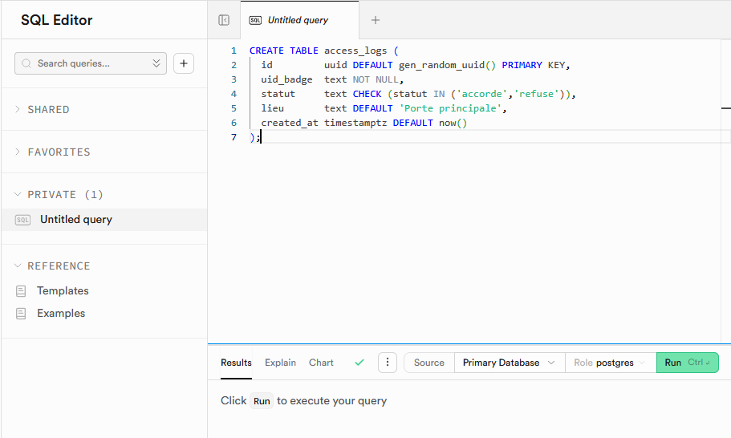Click the 'accorde' string literal

pyautogui.click(x=481, y=94)
